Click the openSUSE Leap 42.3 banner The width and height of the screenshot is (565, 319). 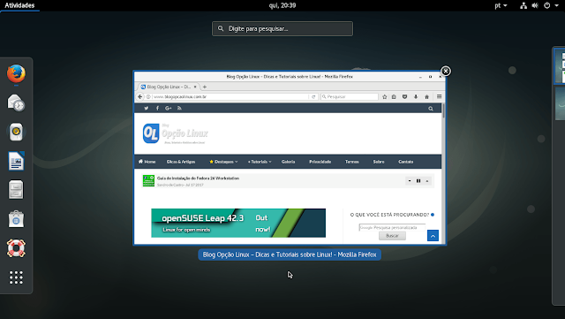click(x=238, y=223)
